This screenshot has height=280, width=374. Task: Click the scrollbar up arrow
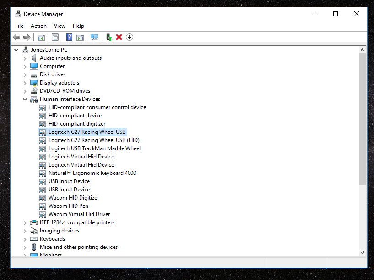[362, 50]
